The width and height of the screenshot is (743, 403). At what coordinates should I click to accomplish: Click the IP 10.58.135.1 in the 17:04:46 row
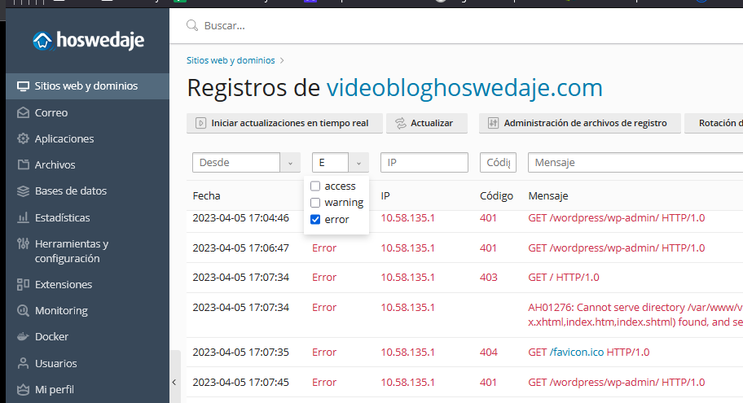click(x=407, y=218)
